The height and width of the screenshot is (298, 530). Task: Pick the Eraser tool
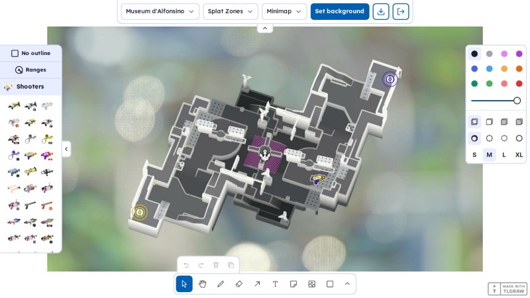tap(239, 284)
